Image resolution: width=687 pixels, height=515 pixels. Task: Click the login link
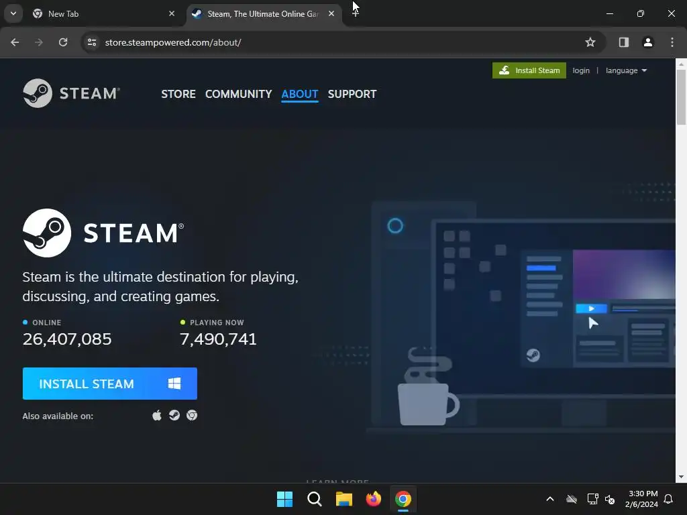581,70
